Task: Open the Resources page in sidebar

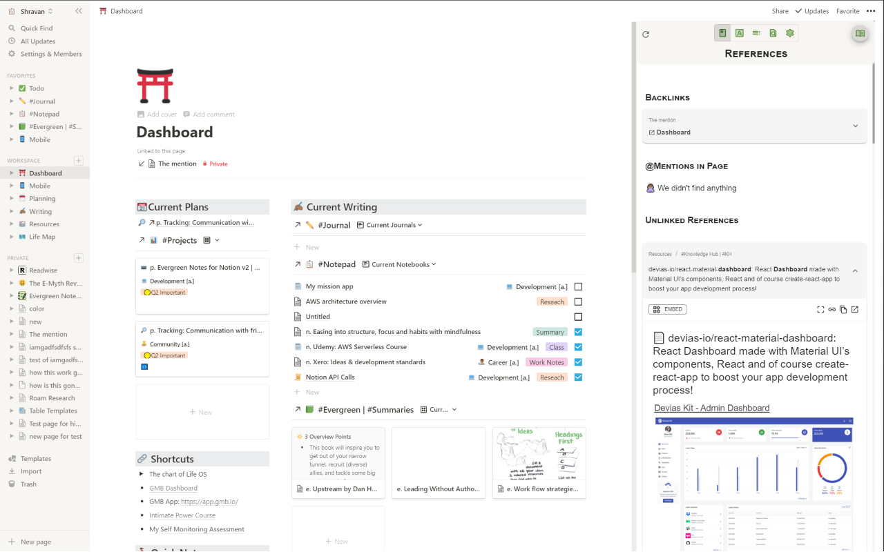Action: (x=44, y=224)
